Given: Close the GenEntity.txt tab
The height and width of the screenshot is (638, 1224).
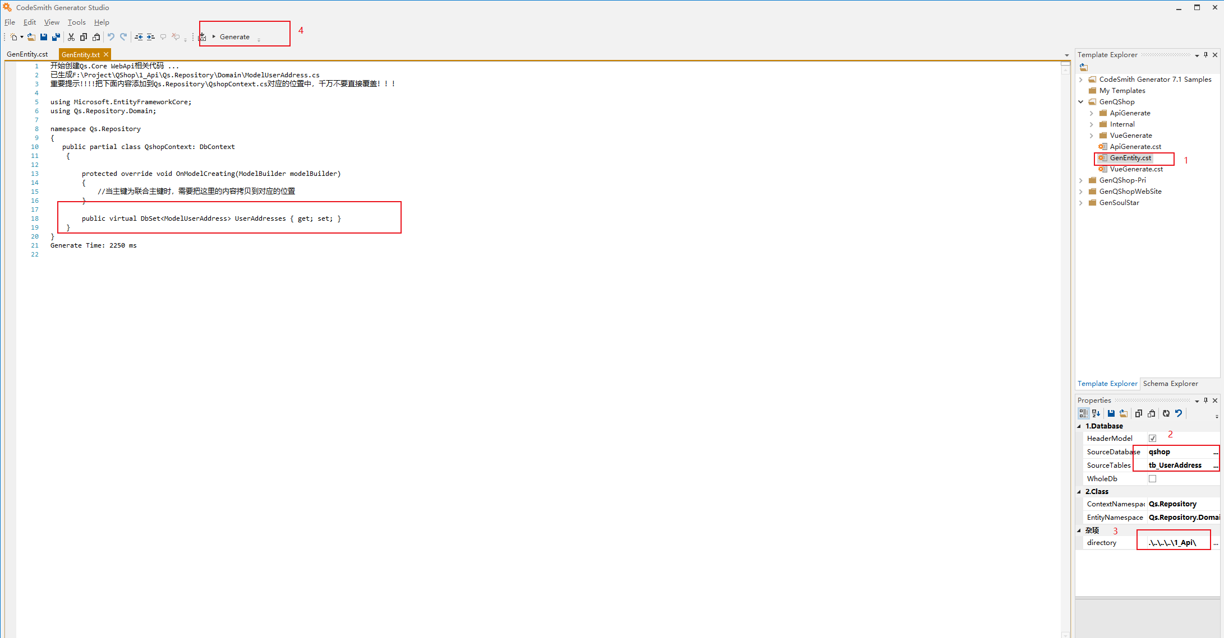Looking at the screenshot, I should click(106, 54).
